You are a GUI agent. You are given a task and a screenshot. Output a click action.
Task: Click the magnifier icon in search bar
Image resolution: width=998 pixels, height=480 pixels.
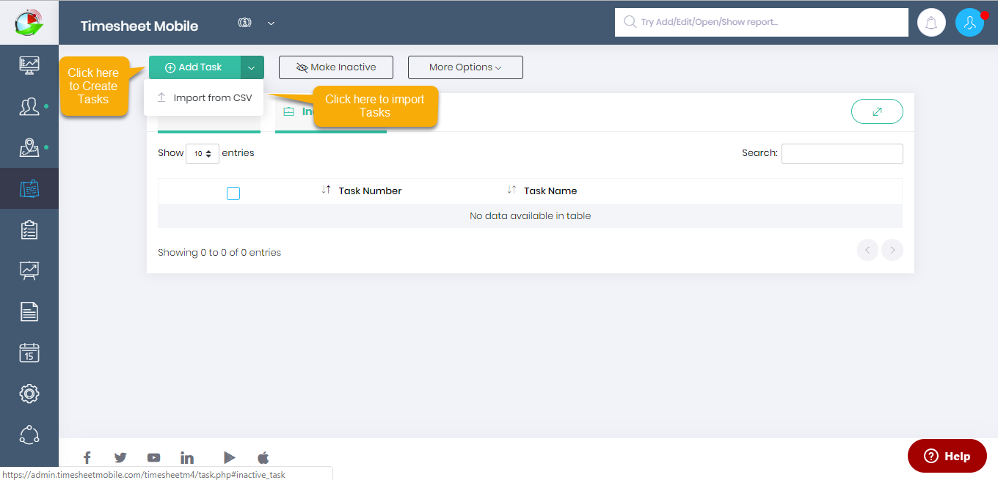(630, 22)
